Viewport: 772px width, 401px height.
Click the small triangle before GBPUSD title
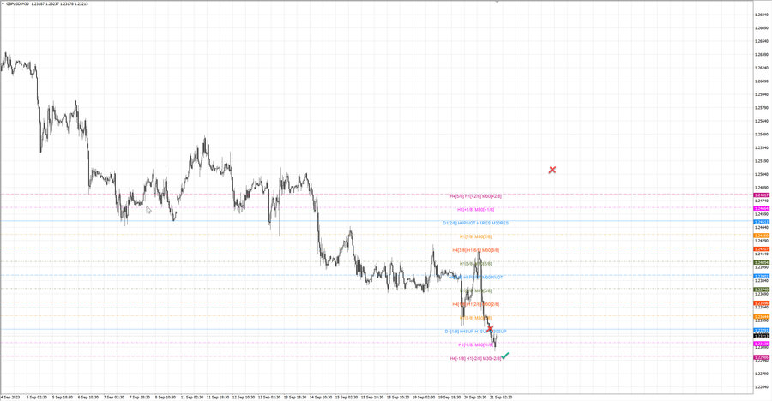pos(3,3)
